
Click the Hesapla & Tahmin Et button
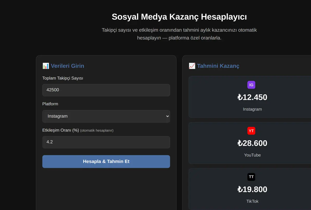click(x=106, y=162)
